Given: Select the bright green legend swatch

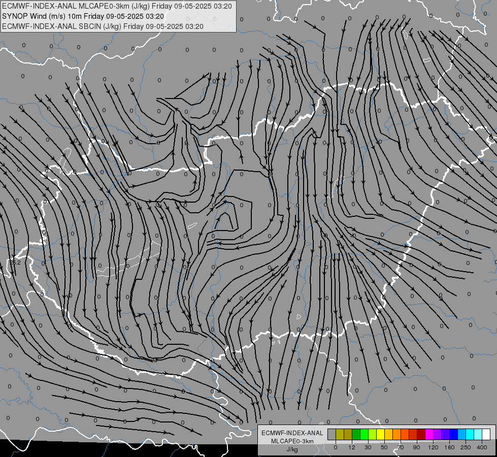Looking at the screenshot, I should 364,434.
